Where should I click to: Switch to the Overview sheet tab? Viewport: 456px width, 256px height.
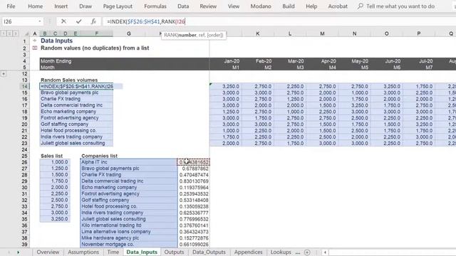(x=48, y=252)
